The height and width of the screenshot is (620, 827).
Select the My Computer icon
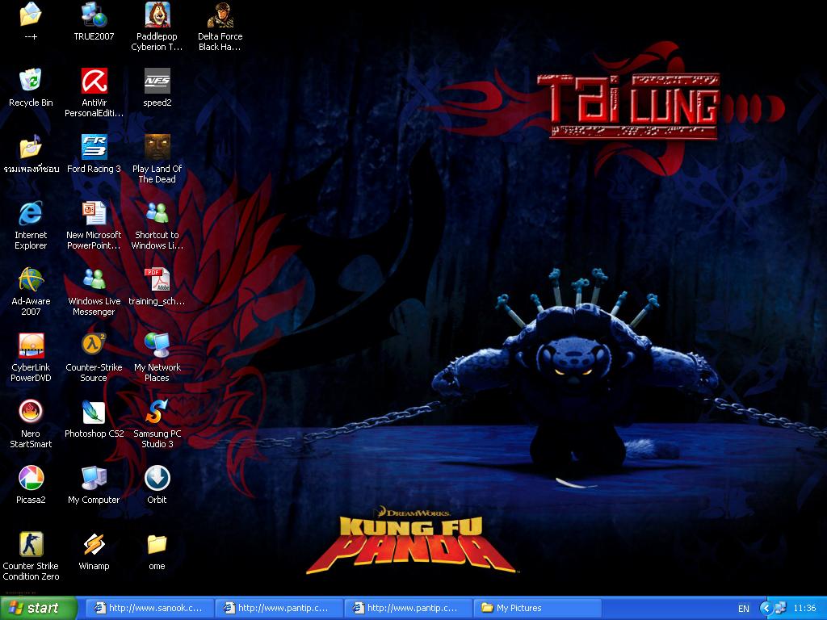94,478
